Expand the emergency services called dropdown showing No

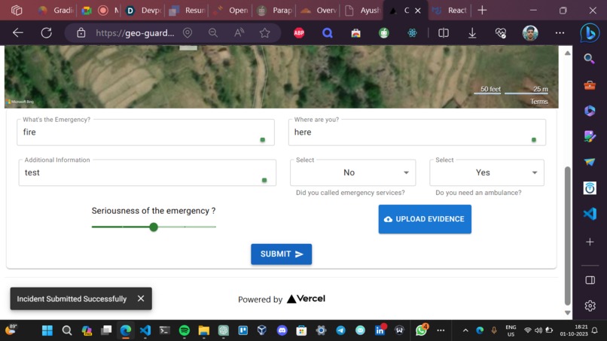[x=352, y=172]
